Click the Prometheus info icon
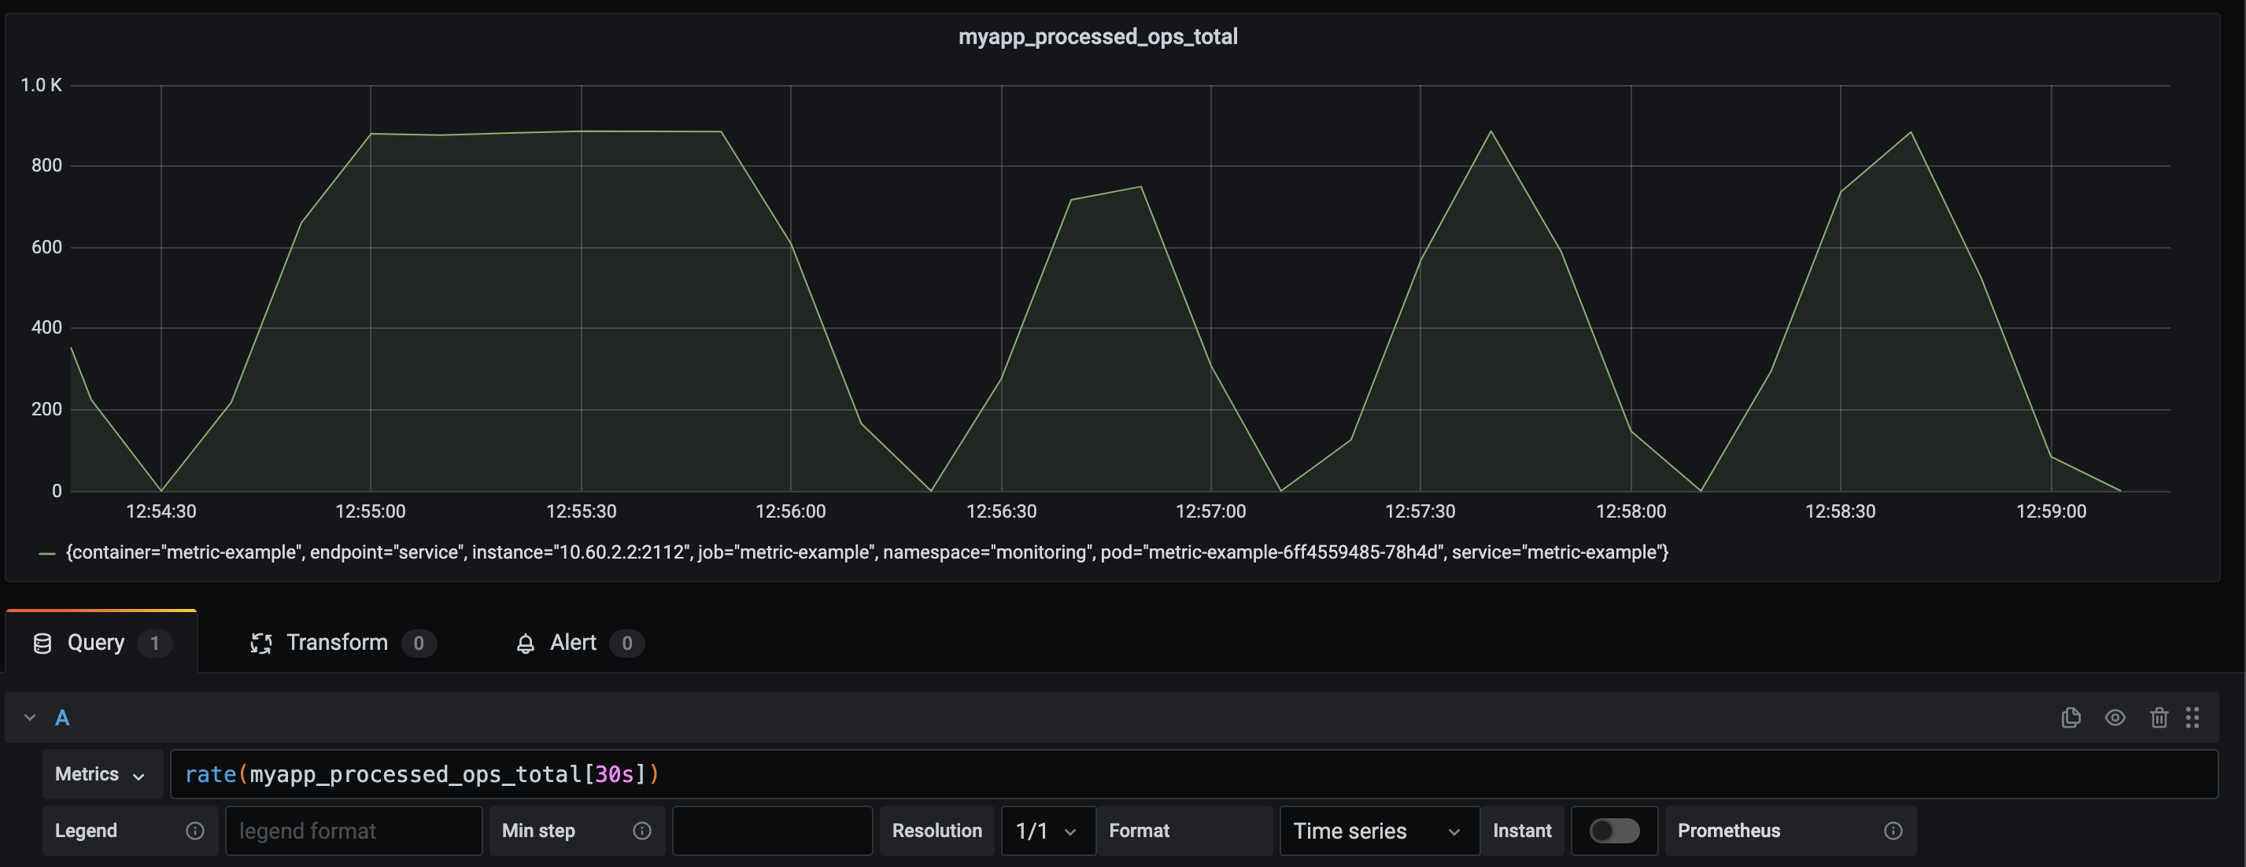This screenshot has width=2246, height=867. pyautogui.click(x=1893, y=830)
